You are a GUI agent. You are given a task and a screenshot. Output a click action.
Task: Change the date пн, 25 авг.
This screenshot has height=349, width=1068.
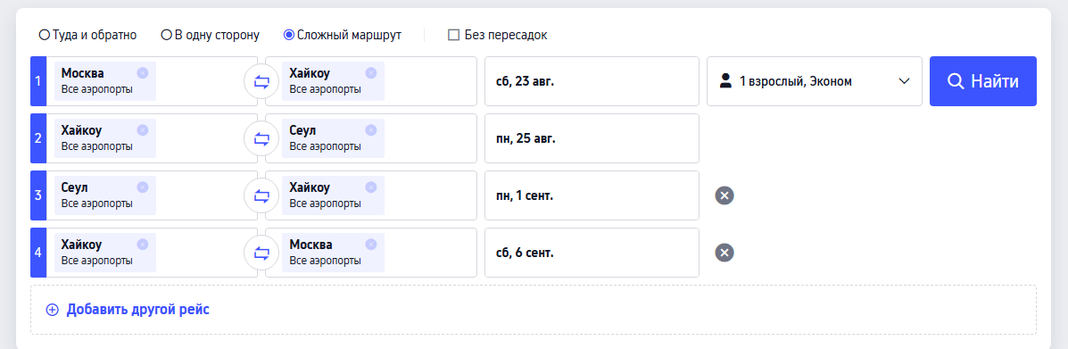click(592, 138)
